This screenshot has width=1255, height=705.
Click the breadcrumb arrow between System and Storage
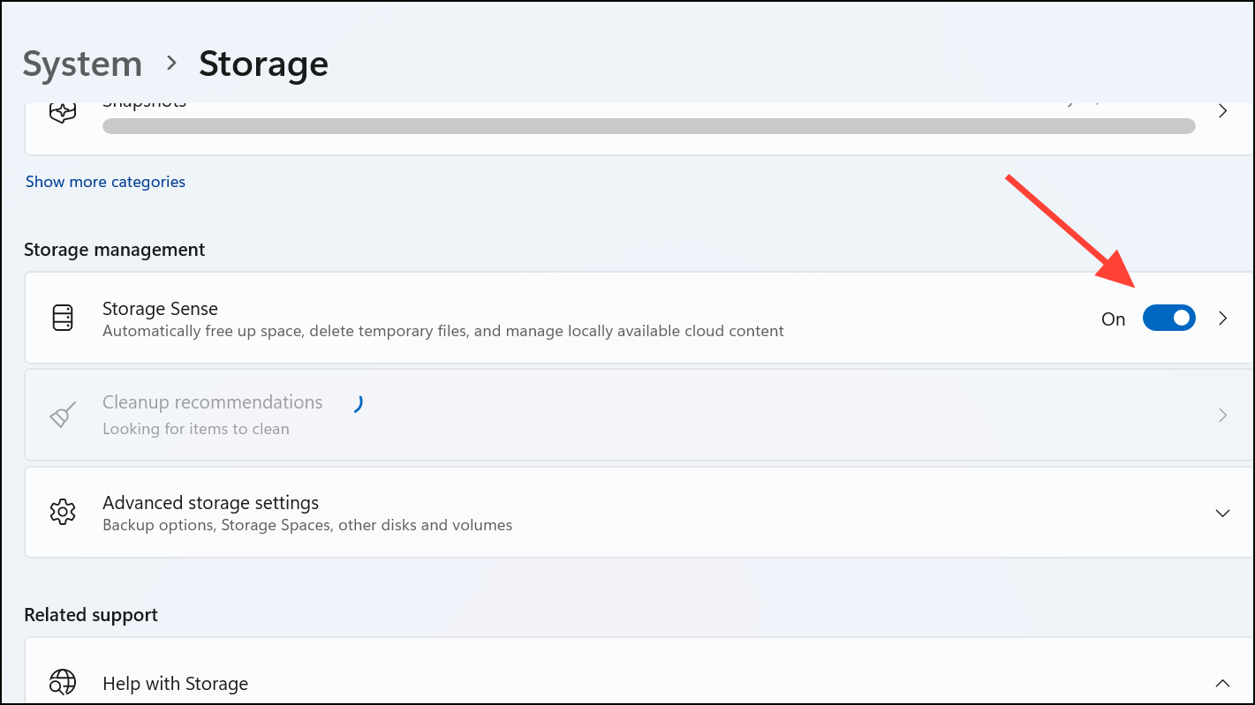(x=171, y=64)
